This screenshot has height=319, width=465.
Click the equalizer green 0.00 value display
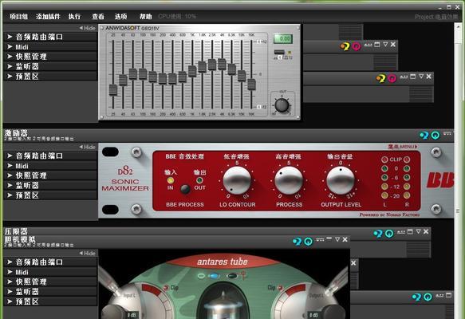pyautogui.click(x=283, y=38)
